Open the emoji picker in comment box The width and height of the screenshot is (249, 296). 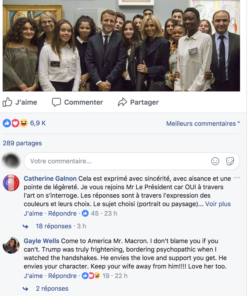215,161
